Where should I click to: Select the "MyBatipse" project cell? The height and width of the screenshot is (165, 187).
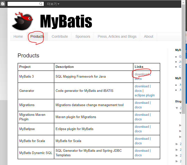pyautogui.click(x=36, y=129)
